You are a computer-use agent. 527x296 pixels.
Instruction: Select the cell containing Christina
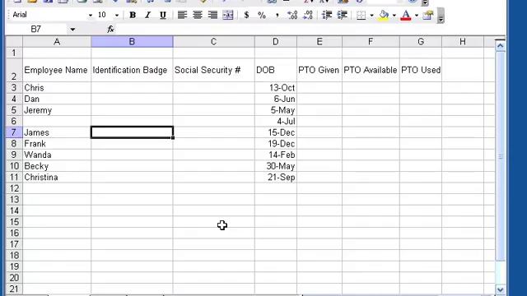57,178
